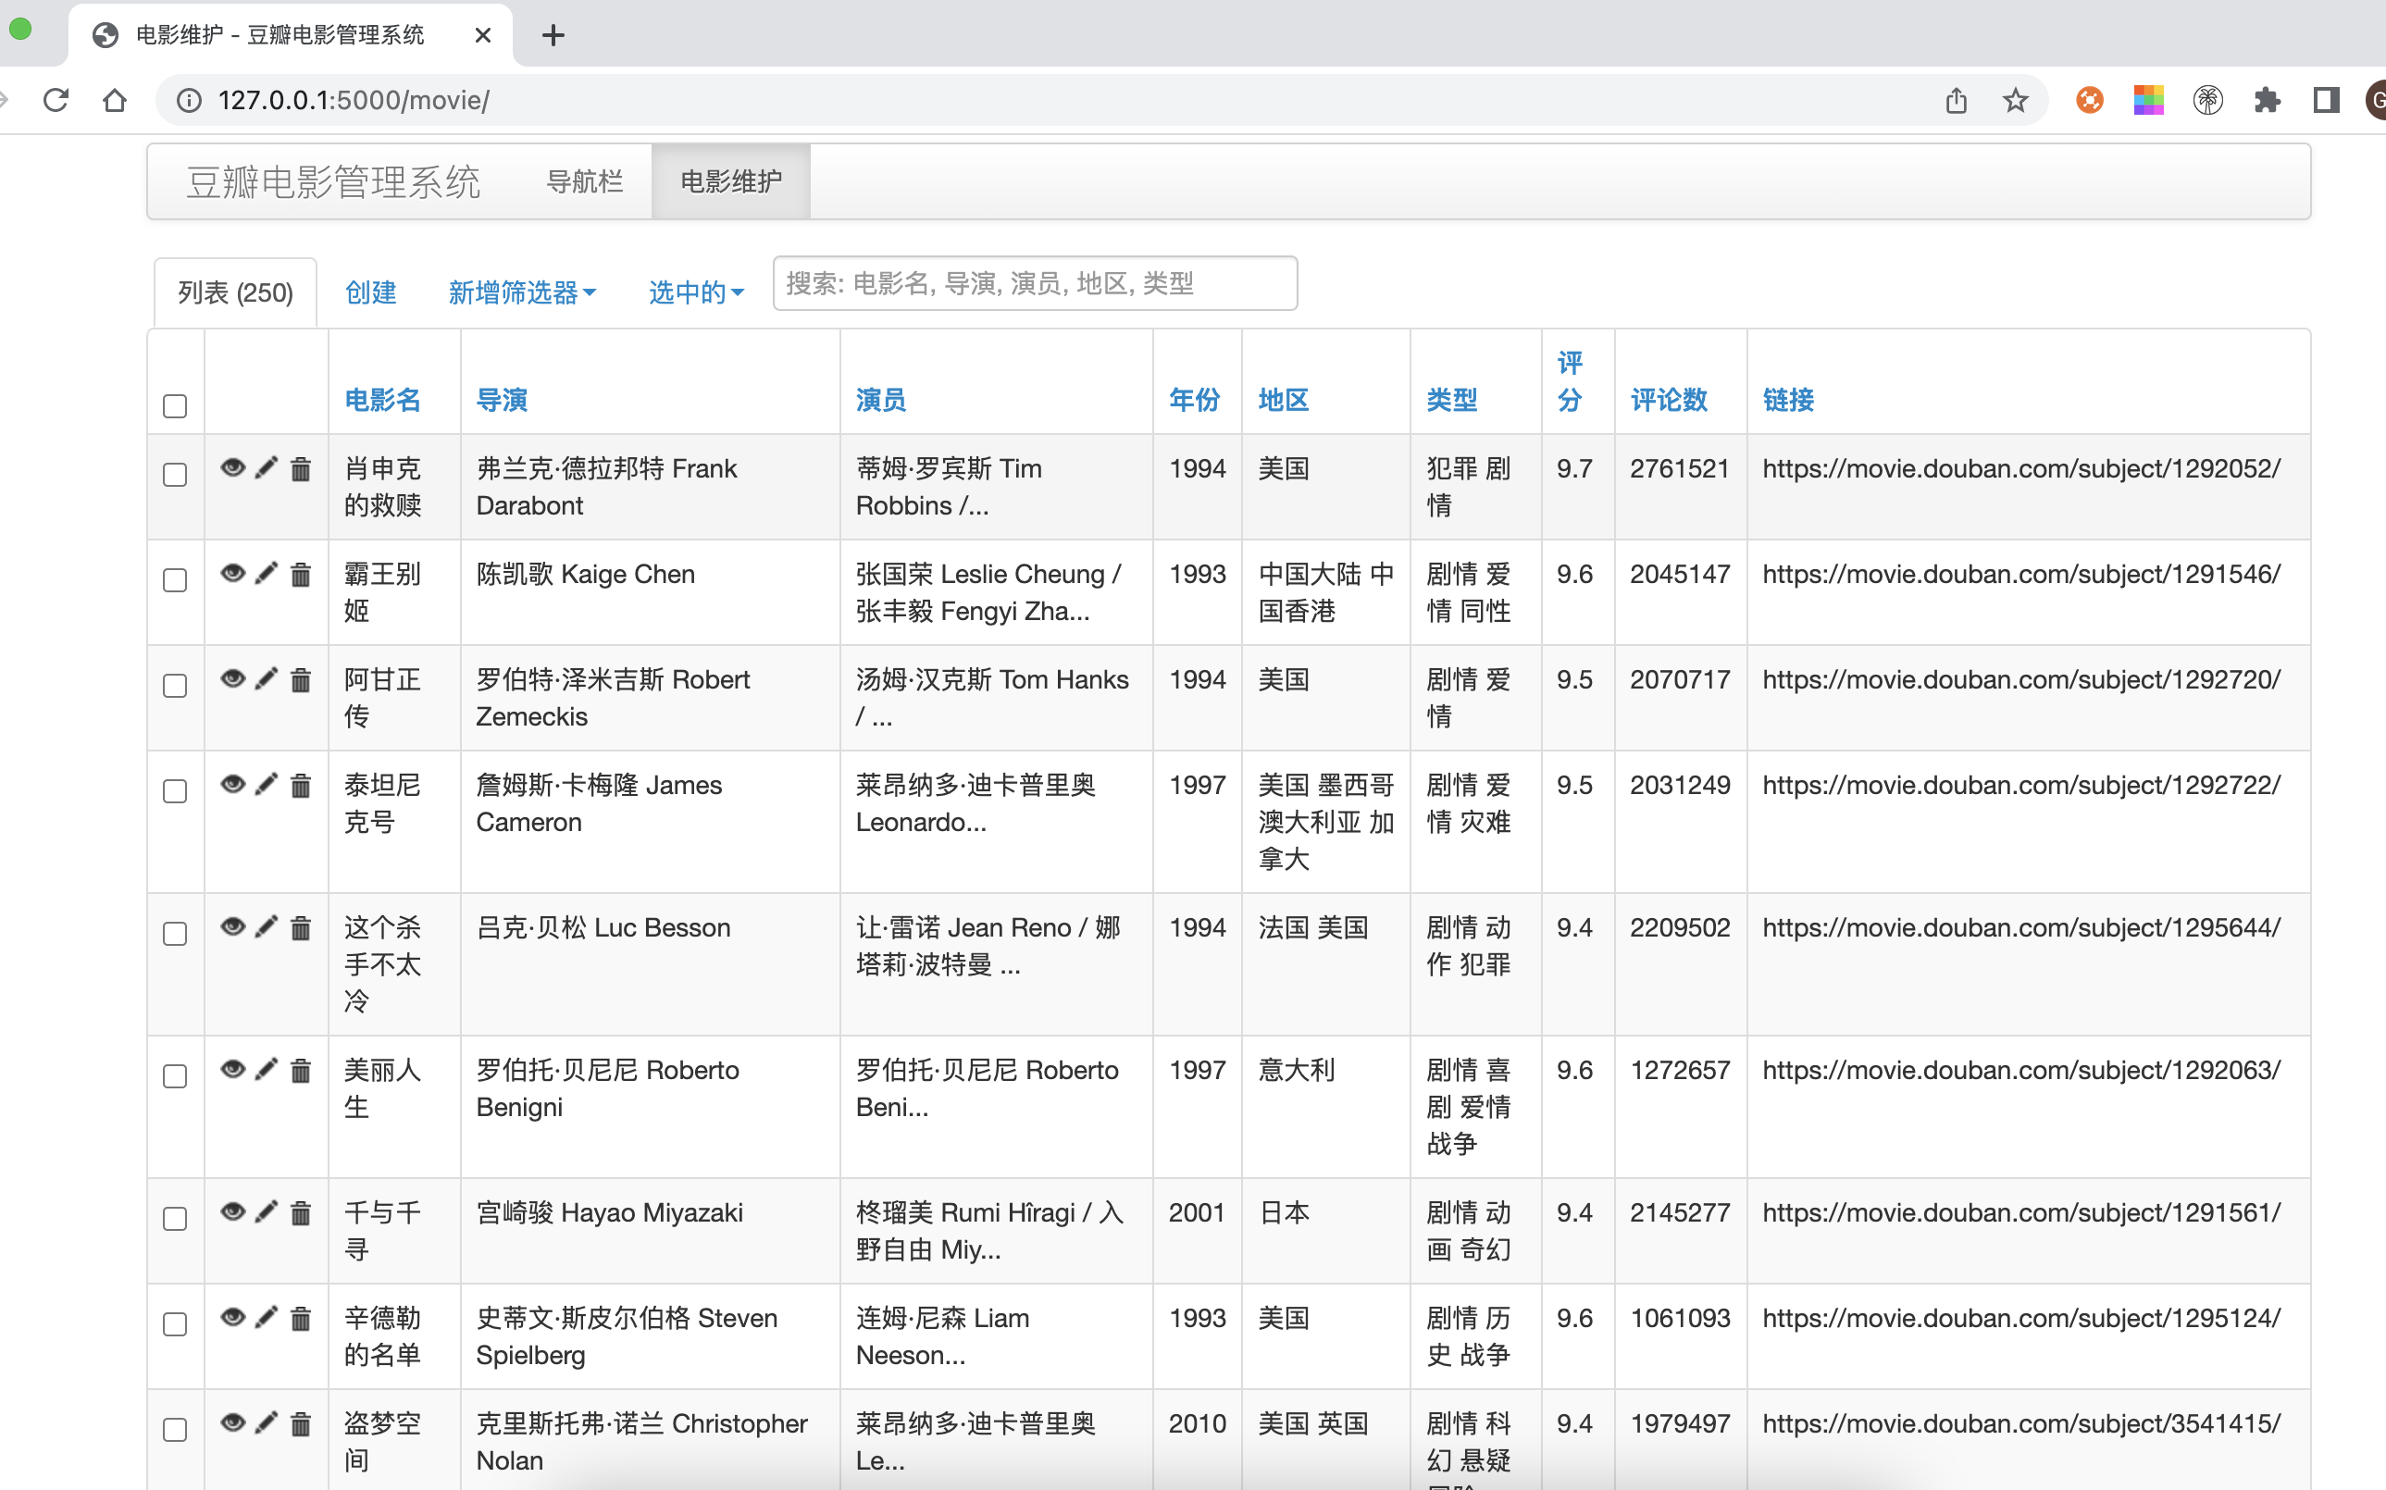This screenshot has width=2386, height=1490.
Task: Bookmark this page with the star icon
Action: pos(2016,100)
